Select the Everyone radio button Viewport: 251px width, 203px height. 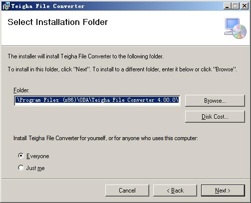click(21, 156)
